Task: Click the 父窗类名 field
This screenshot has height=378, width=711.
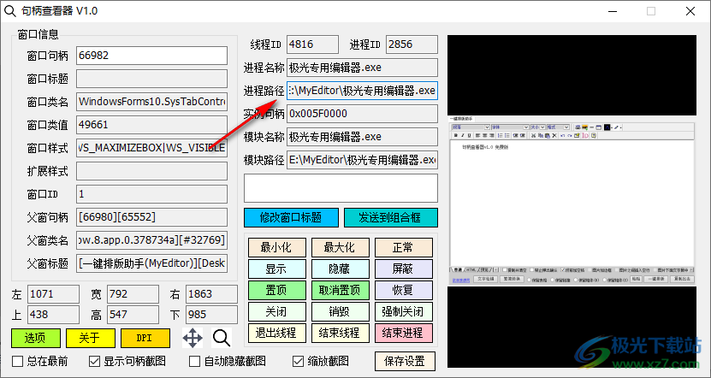Action: 152,240
